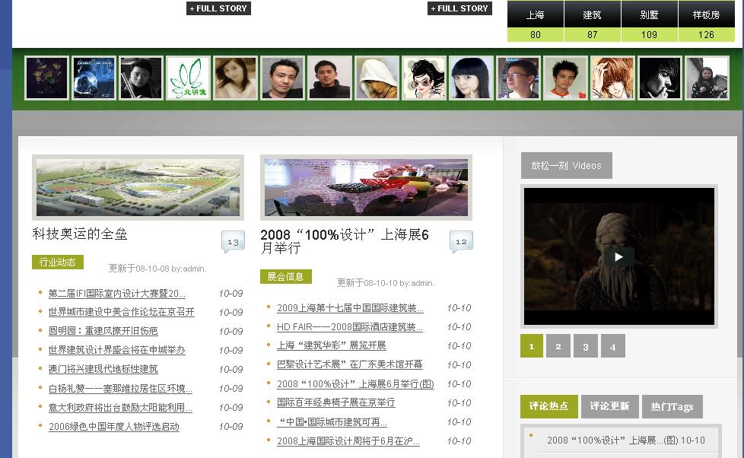The image size is (744, 458).
Task: Open 白杨礼赞 article link
Action: pyautogui.click(x=120, y=389)
